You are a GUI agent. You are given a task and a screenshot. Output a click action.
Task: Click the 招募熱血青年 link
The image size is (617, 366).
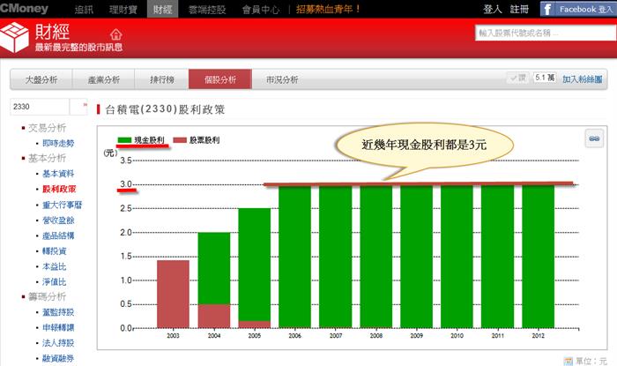328,9
